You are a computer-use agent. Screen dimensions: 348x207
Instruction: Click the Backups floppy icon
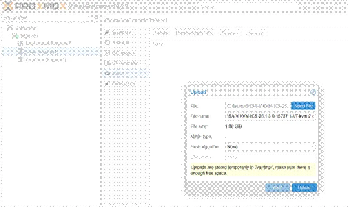[107, 42]
